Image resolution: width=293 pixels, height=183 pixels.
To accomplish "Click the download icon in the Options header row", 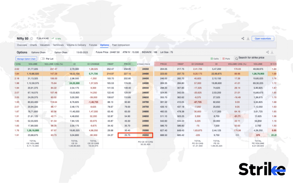I will pyautogui.click(x=272, y=52).
